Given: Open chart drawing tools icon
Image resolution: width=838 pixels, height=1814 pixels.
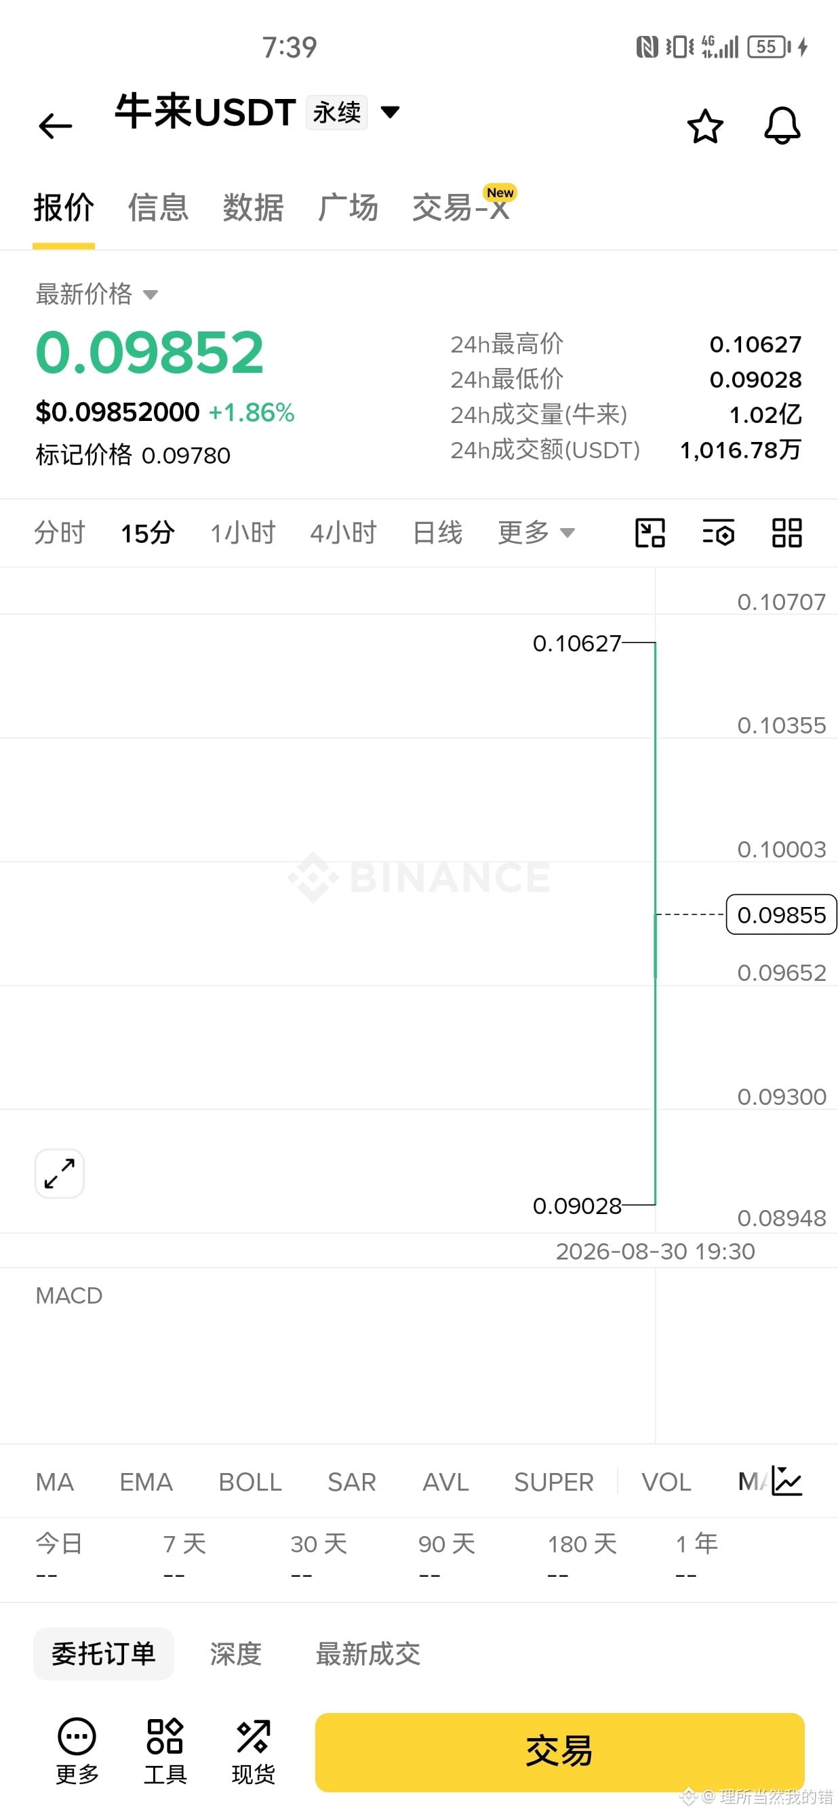Looking at the screenshot, I should [x=650, y=532].
